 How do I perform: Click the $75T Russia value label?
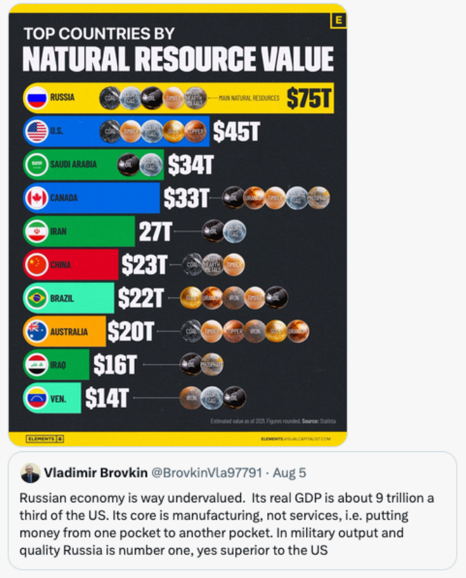309,98
